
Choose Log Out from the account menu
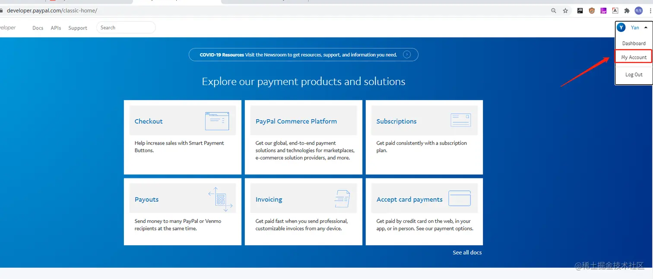pyautogui.click(x=634, y=75)
